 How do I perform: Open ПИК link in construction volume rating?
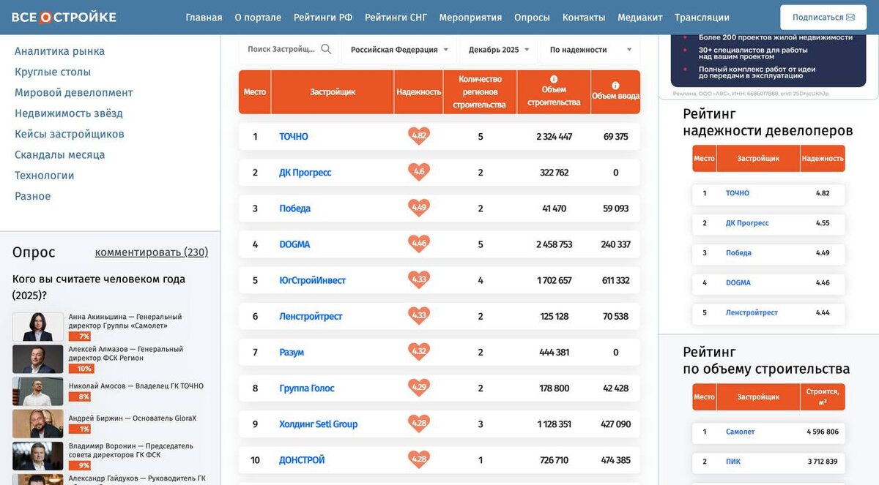(x=732, y=462)
